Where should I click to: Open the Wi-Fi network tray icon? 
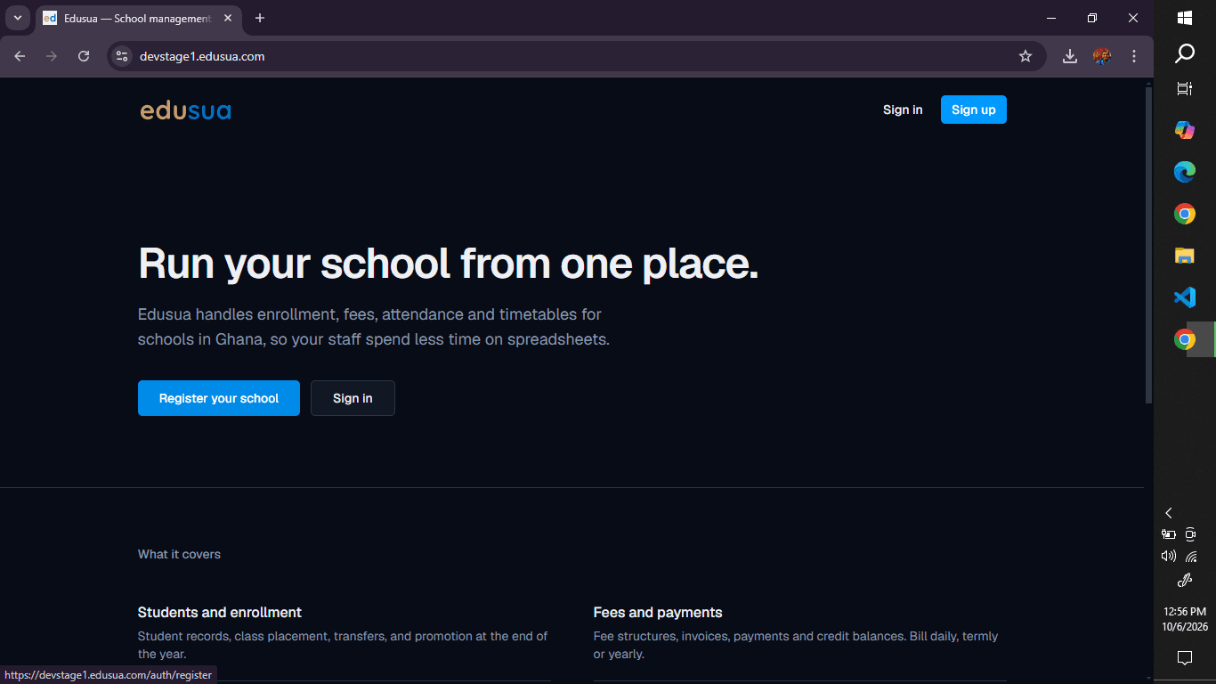point(1191,556)
